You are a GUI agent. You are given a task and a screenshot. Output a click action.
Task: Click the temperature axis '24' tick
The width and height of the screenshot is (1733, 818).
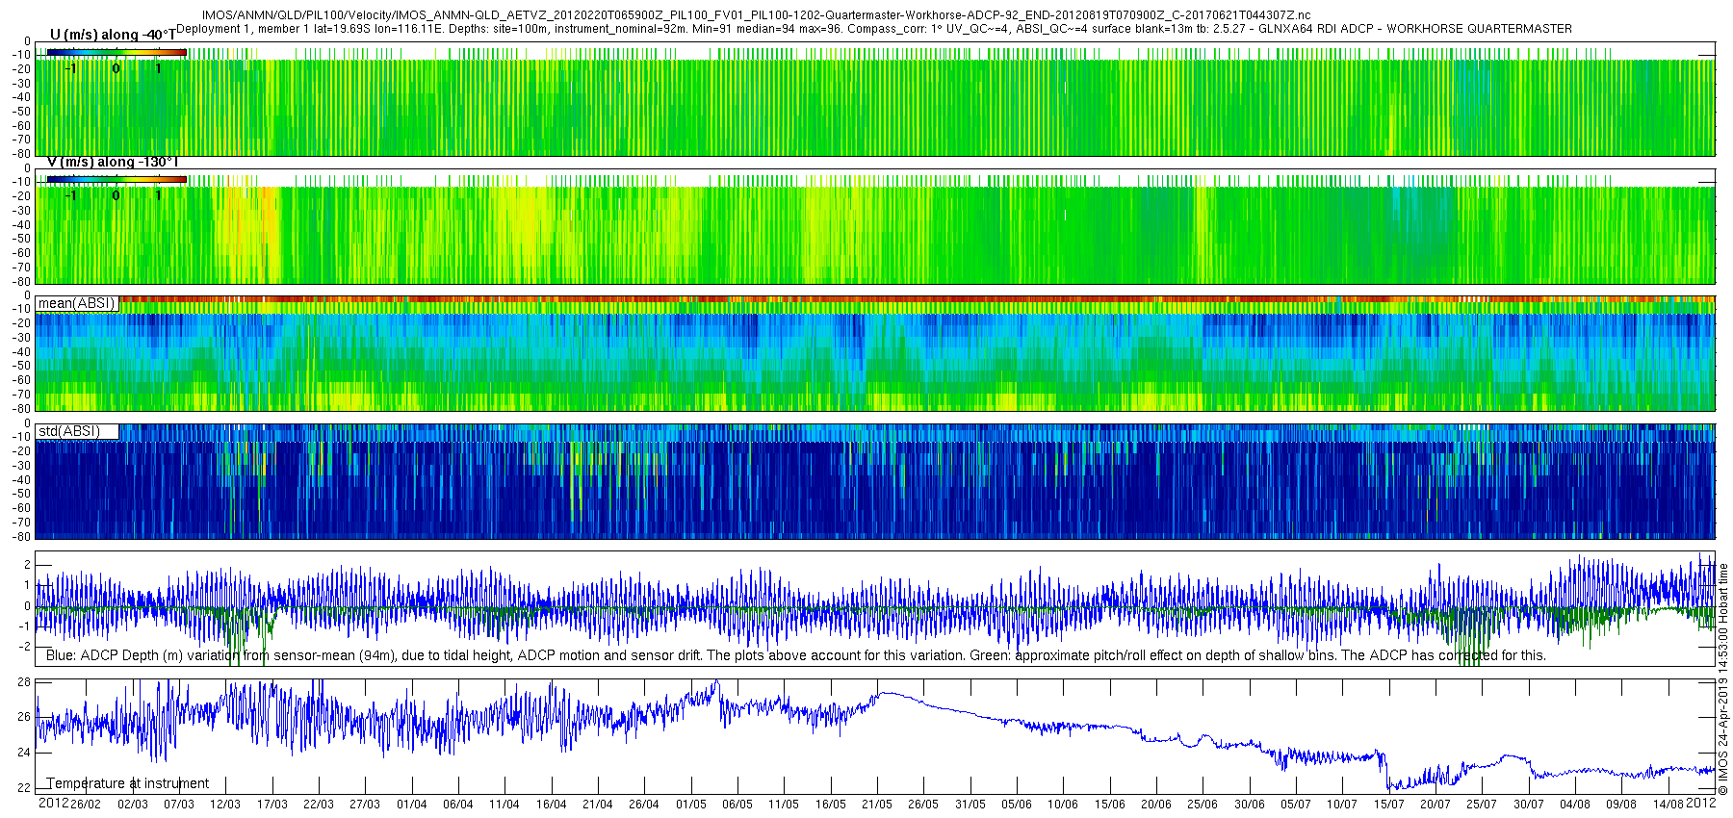[x=25, y=753]
